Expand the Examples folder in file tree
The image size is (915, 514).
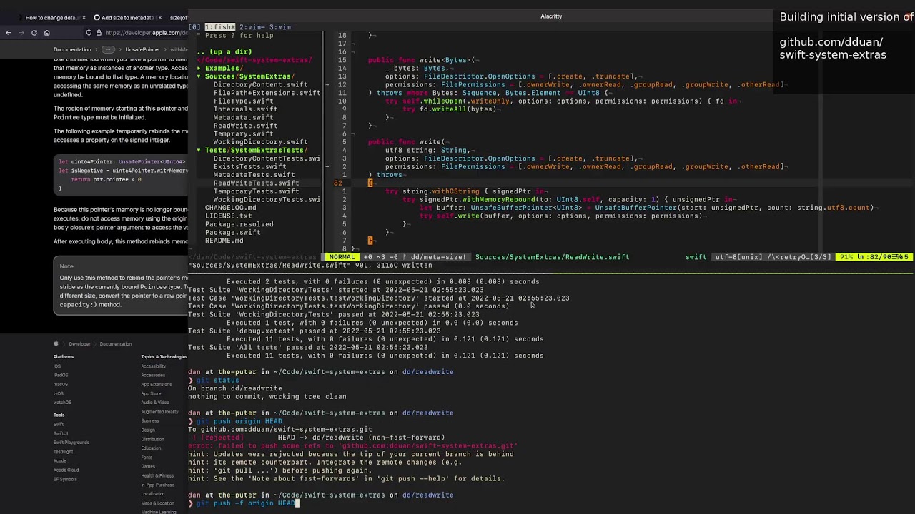click(219, 69)
